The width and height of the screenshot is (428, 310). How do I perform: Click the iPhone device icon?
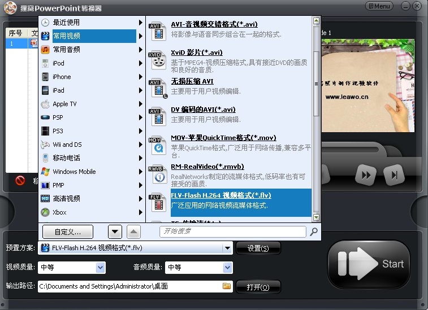click(45, 77)
